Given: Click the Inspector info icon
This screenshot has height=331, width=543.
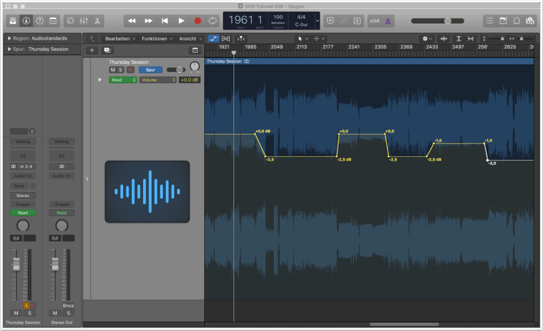Looking at the screenshot, I should [26, 21].
